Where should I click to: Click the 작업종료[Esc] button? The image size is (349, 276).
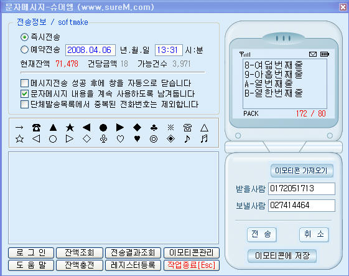[x=192, y=265]
